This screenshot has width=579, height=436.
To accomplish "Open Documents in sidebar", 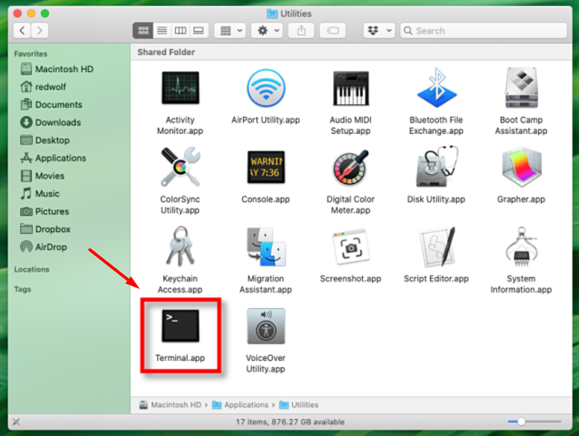I will pos(52,104).
